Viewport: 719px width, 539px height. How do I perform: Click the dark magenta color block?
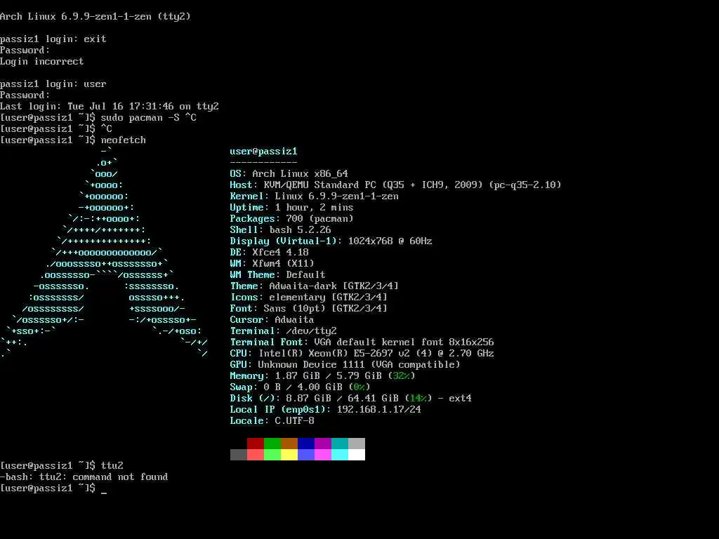(323, 444)
